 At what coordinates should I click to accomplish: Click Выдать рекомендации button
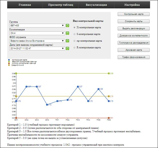coord(134,28)
